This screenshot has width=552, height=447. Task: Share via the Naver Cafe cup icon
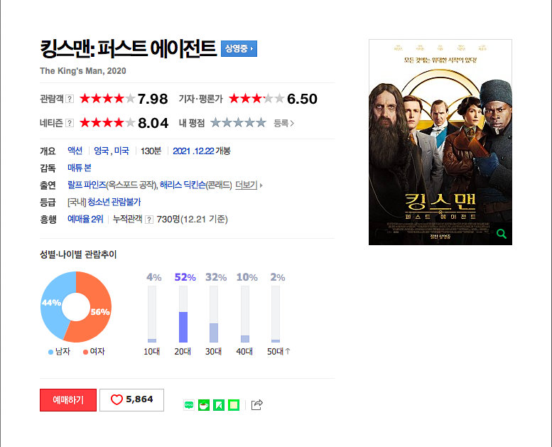[204, 405]
